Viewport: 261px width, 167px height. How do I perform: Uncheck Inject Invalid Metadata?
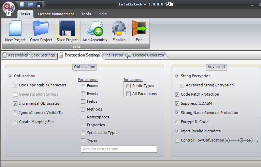(x=177, y=131)
